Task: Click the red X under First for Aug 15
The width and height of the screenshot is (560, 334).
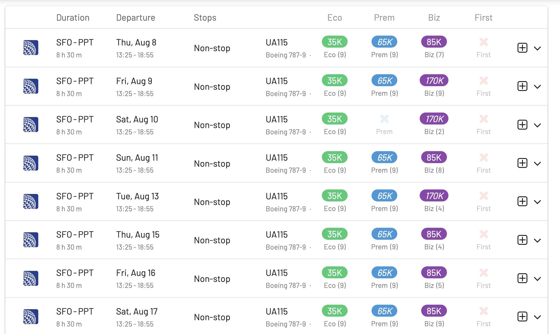Action: [x=483, y=234]
